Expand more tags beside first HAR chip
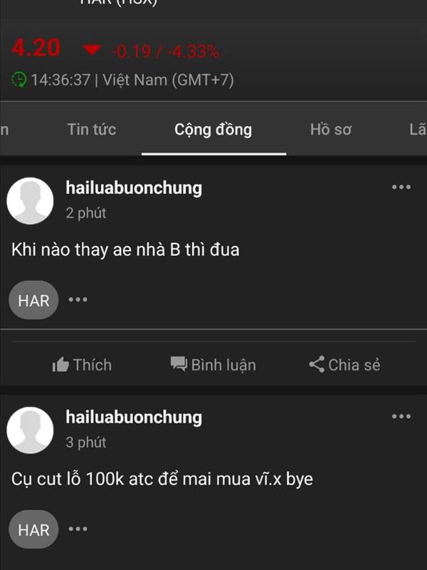Image resolution: width=427 pixels, height=570 pixels. tap(78, 299)
